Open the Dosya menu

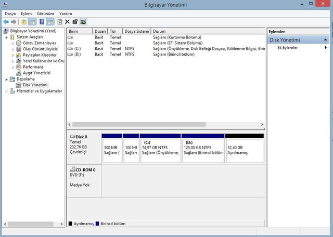pyautogui.click(x=10, y=14)
